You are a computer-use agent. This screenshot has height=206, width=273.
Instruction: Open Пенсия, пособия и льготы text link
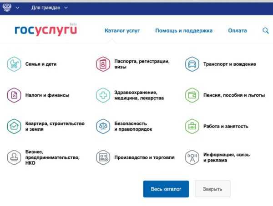click(234, 95)
